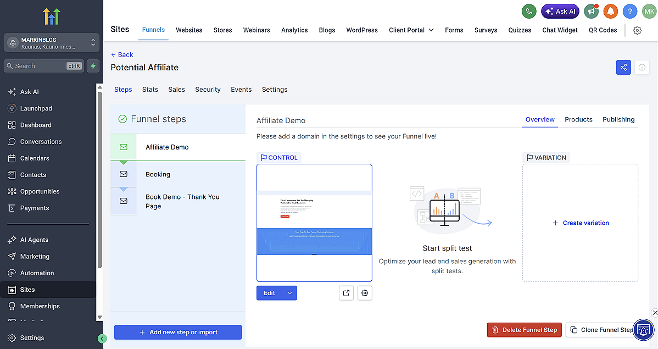Expand the Client Portal dropdown
The image size is (658, 349).
click(x=411, y=30)
